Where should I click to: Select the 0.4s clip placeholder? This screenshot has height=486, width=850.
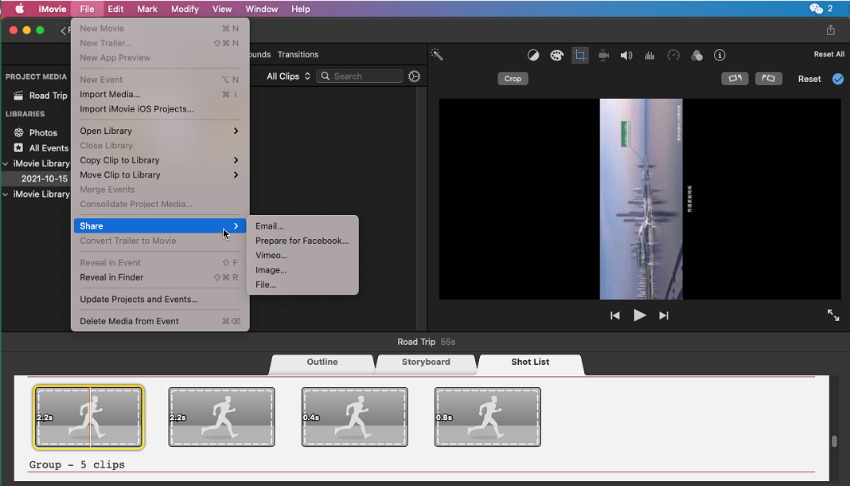tap(354, 417)
